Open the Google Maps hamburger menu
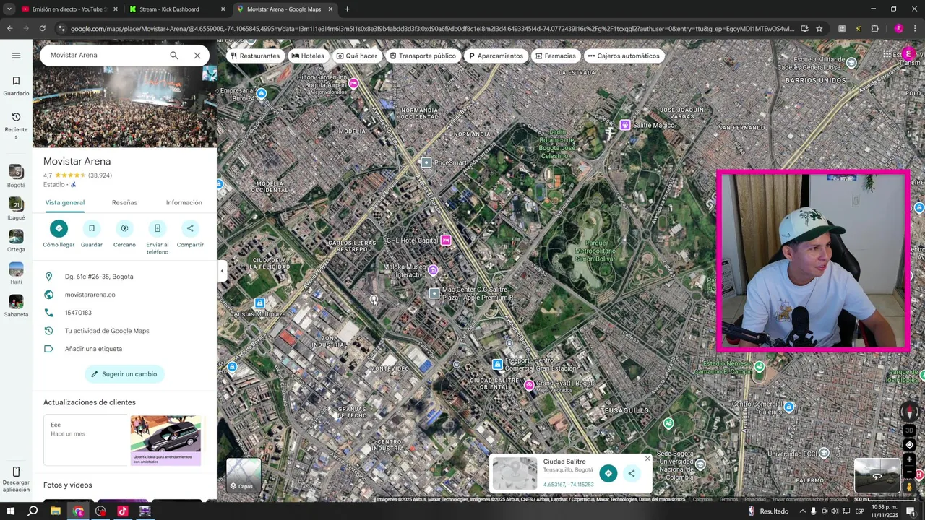This screenshot has height=520, width=925. (x=16, y=55)
